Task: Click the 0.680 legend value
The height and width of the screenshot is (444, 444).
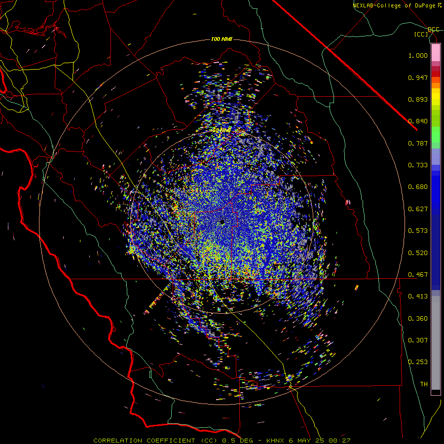Action: click(x=418, y=187)
